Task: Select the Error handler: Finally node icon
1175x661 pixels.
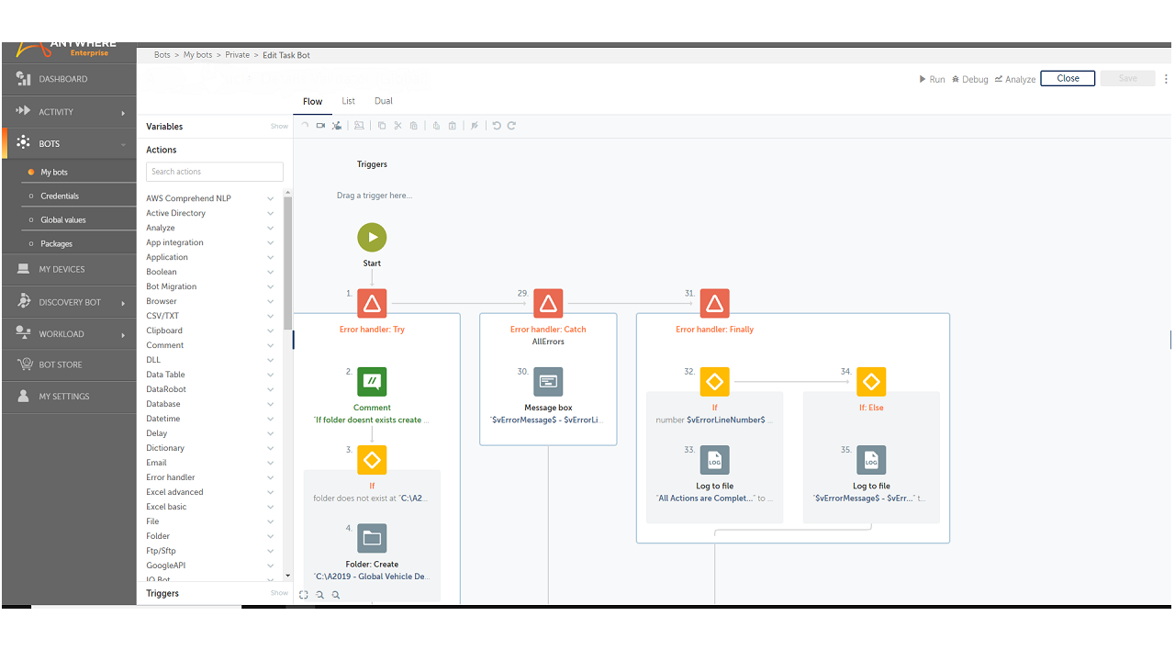Action: point(714,303)
